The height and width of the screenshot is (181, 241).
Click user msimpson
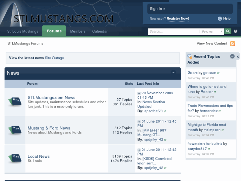click(212, 130)
